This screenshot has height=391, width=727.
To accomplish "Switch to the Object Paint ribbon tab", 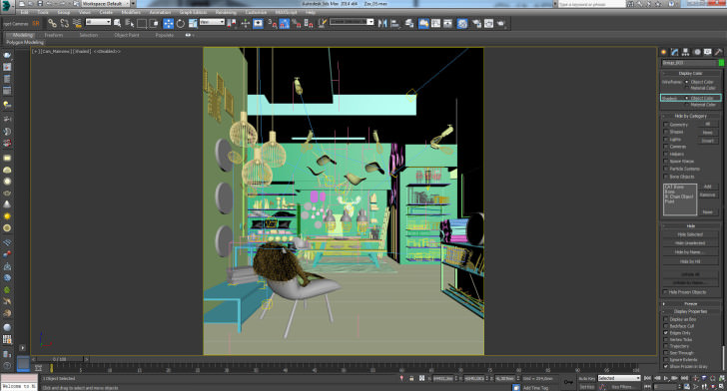I will [127, 35].
